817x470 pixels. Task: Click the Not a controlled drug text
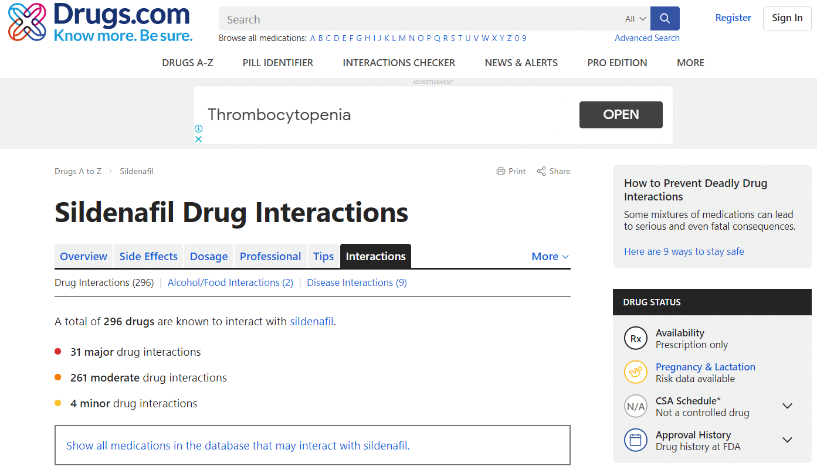point(703,413)
